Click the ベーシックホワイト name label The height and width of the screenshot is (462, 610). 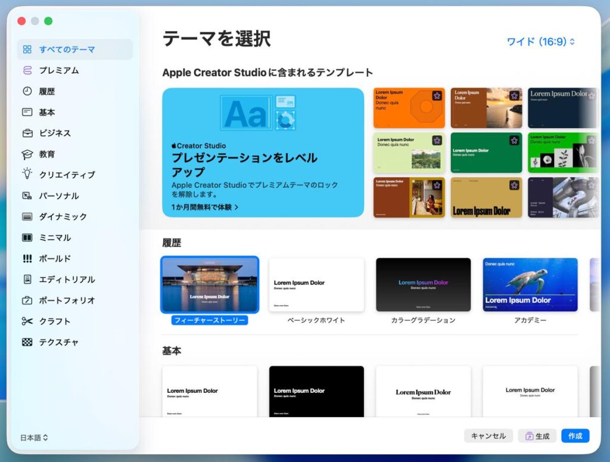click(x=316, y=320)
